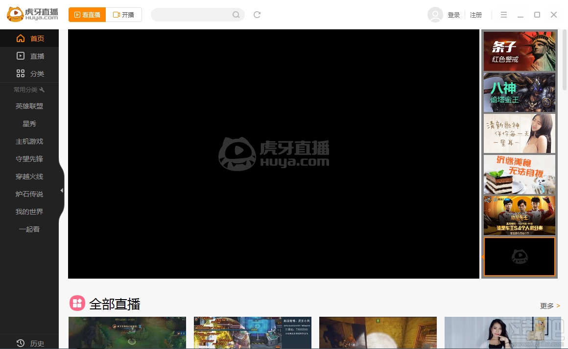Click the 看直播 button
The width and height of the screenshot is (568, 349).
click(x=87, y=15)
